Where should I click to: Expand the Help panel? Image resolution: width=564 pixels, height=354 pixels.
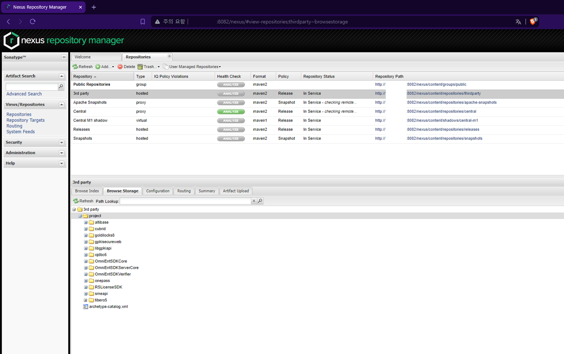coord(62,163)
